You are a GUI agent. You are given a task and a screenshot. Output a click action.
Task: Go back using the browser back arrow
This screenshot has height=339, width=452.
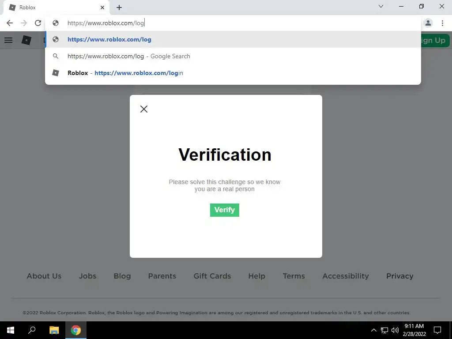pos(10,23)
